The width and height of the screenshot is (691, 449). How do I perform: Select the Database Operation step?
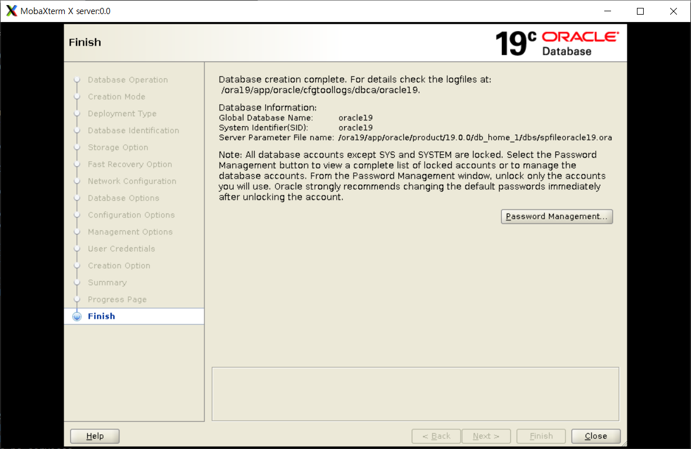coord(128,80)
